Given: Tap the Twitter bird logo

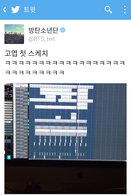Looking at the screenshot, I should [x=15, y=10].
